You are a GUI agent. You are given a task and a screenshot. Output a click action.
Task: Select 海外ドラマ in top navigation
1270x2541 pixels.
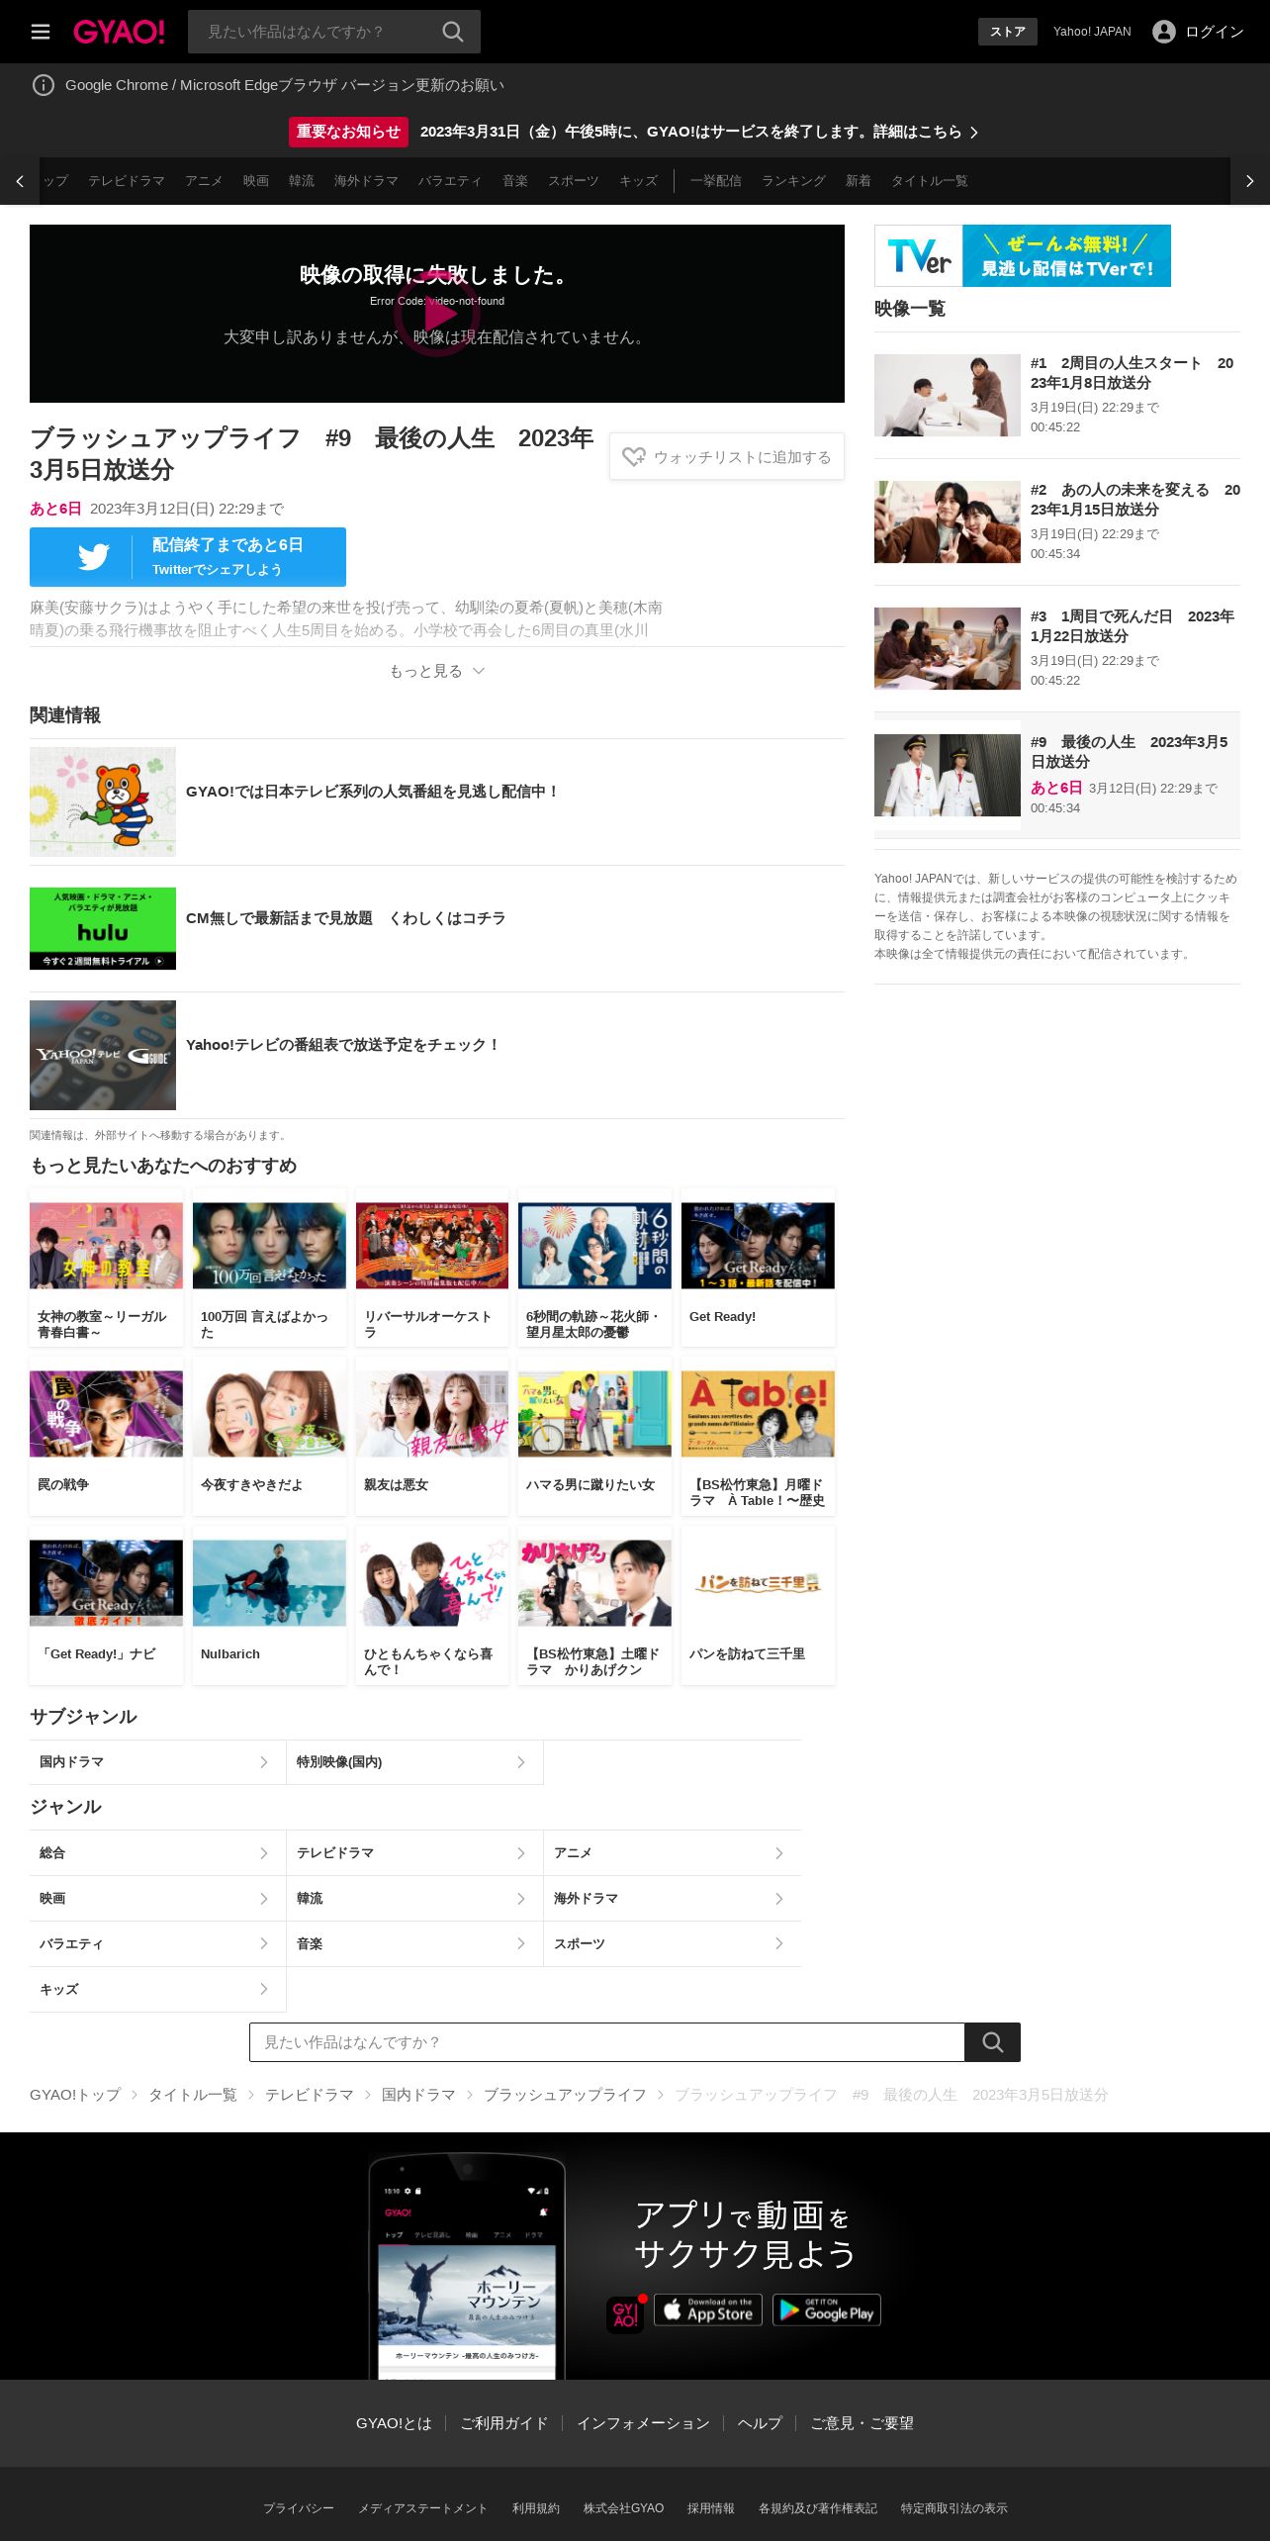366,181
